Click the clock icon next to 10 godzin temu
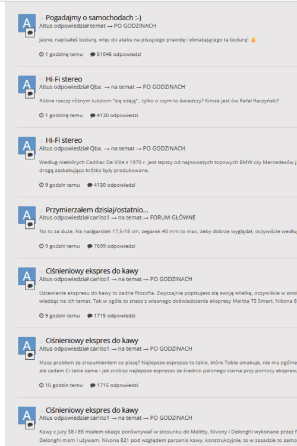 (x=42, y=385)
